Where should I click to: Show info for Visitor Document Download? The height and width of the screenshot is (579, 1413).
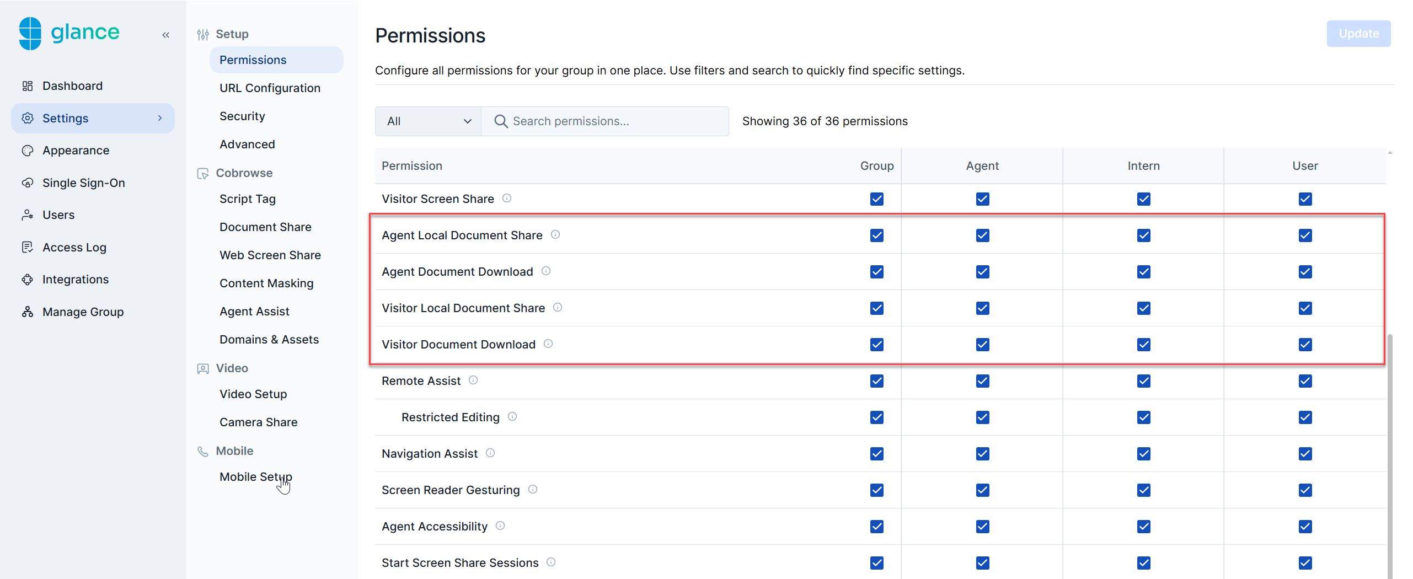click(x=548, y=344)
